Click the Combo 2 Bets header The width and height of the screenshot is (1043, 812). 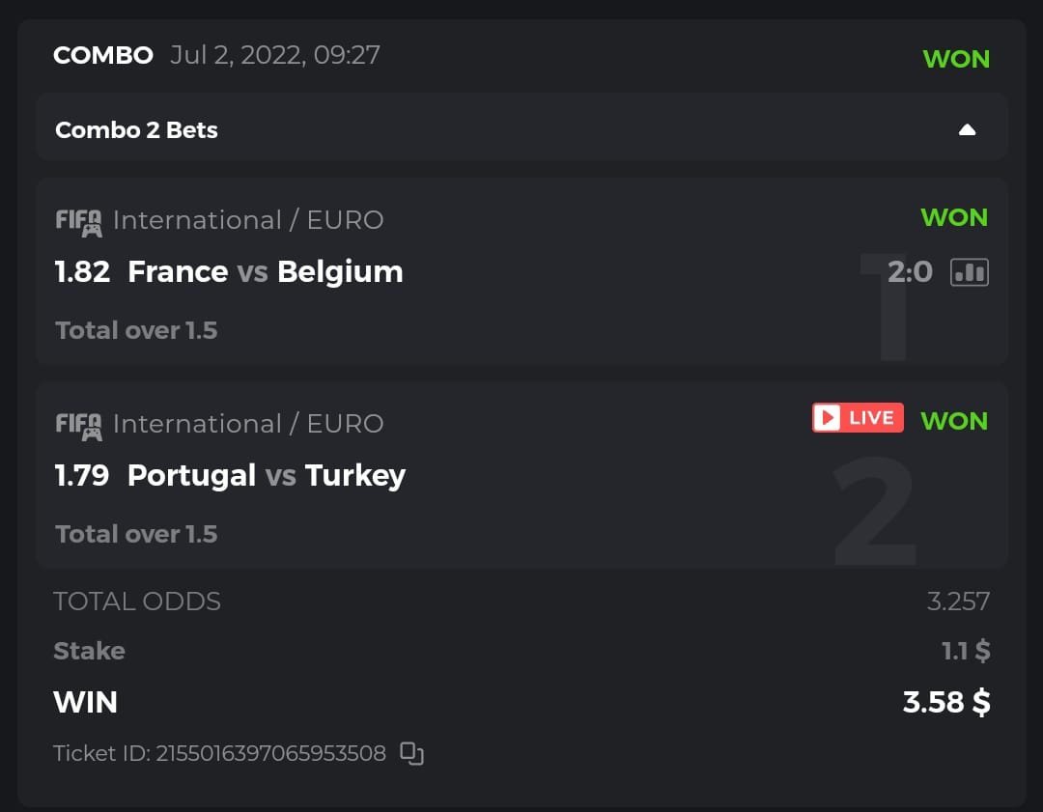click(136, 130)
